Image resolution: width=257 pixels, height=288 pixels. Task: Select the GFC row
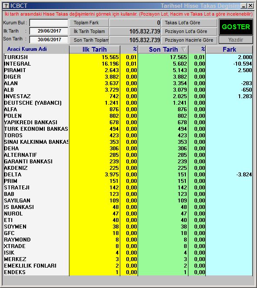coord(128,233)
